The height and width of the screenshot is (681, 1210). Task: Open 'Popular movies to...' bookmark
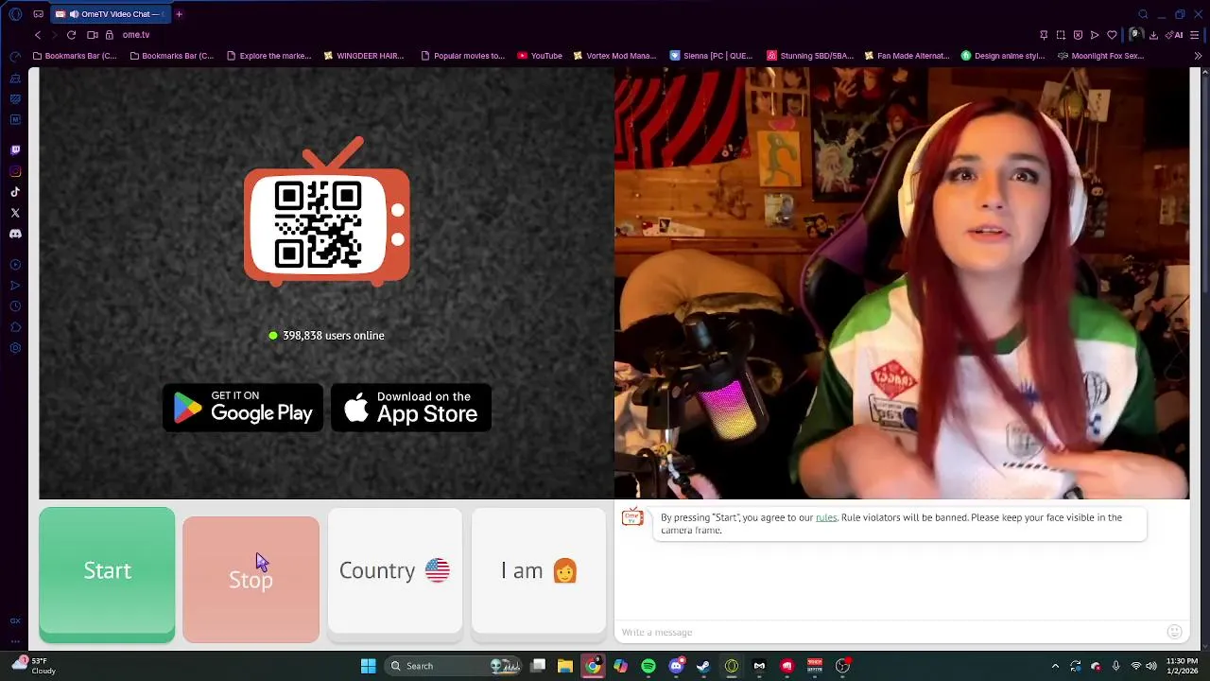click(x=463, y=56)
